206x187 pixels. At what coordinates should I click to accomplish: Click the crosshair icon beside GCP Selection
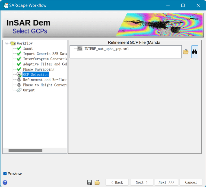click(x=19, y=74)
